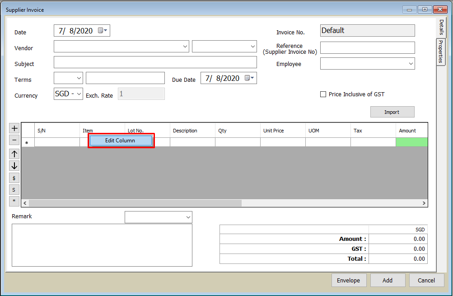Remove row using minus icon
This screenshot has width=453, height=296.
(14, 140)
